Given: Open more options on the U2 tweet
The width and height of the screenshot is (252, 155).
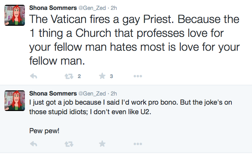Looking at the screenshot, I should 138,144.
